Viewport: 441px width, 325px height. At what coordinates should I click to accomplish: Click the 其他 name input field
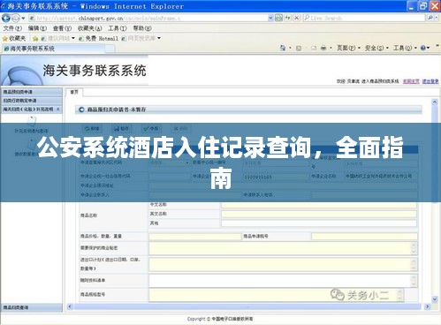pyautogui.click(x=319, y=223)
